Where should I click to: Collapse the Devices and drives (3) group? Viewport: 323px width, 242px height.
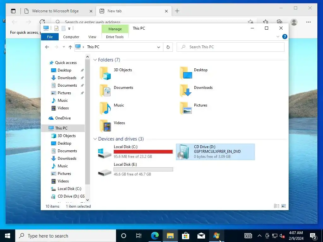tap(95, 139)
